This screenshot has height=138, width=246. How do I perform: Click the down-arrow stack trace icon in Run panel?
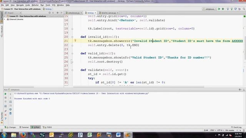coord(10,98)
